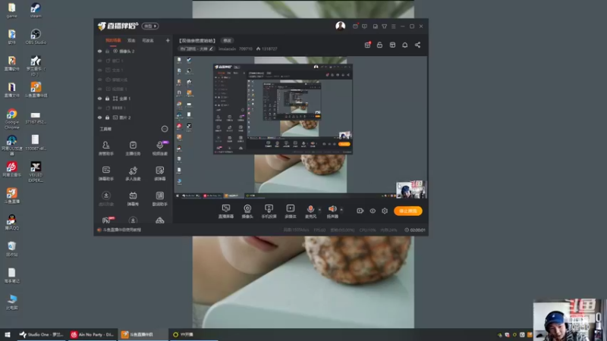Open the 腾讯QQ desktop shortcut
The width and height of the screenshot is (607, 341).
(x=11, y=222)
